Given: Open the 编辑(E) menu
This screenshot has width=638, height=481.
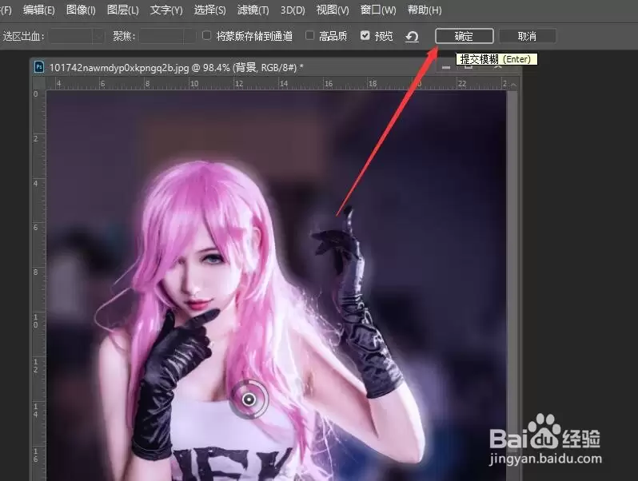Looking at the screenshot, I should [x=39, y=10].
